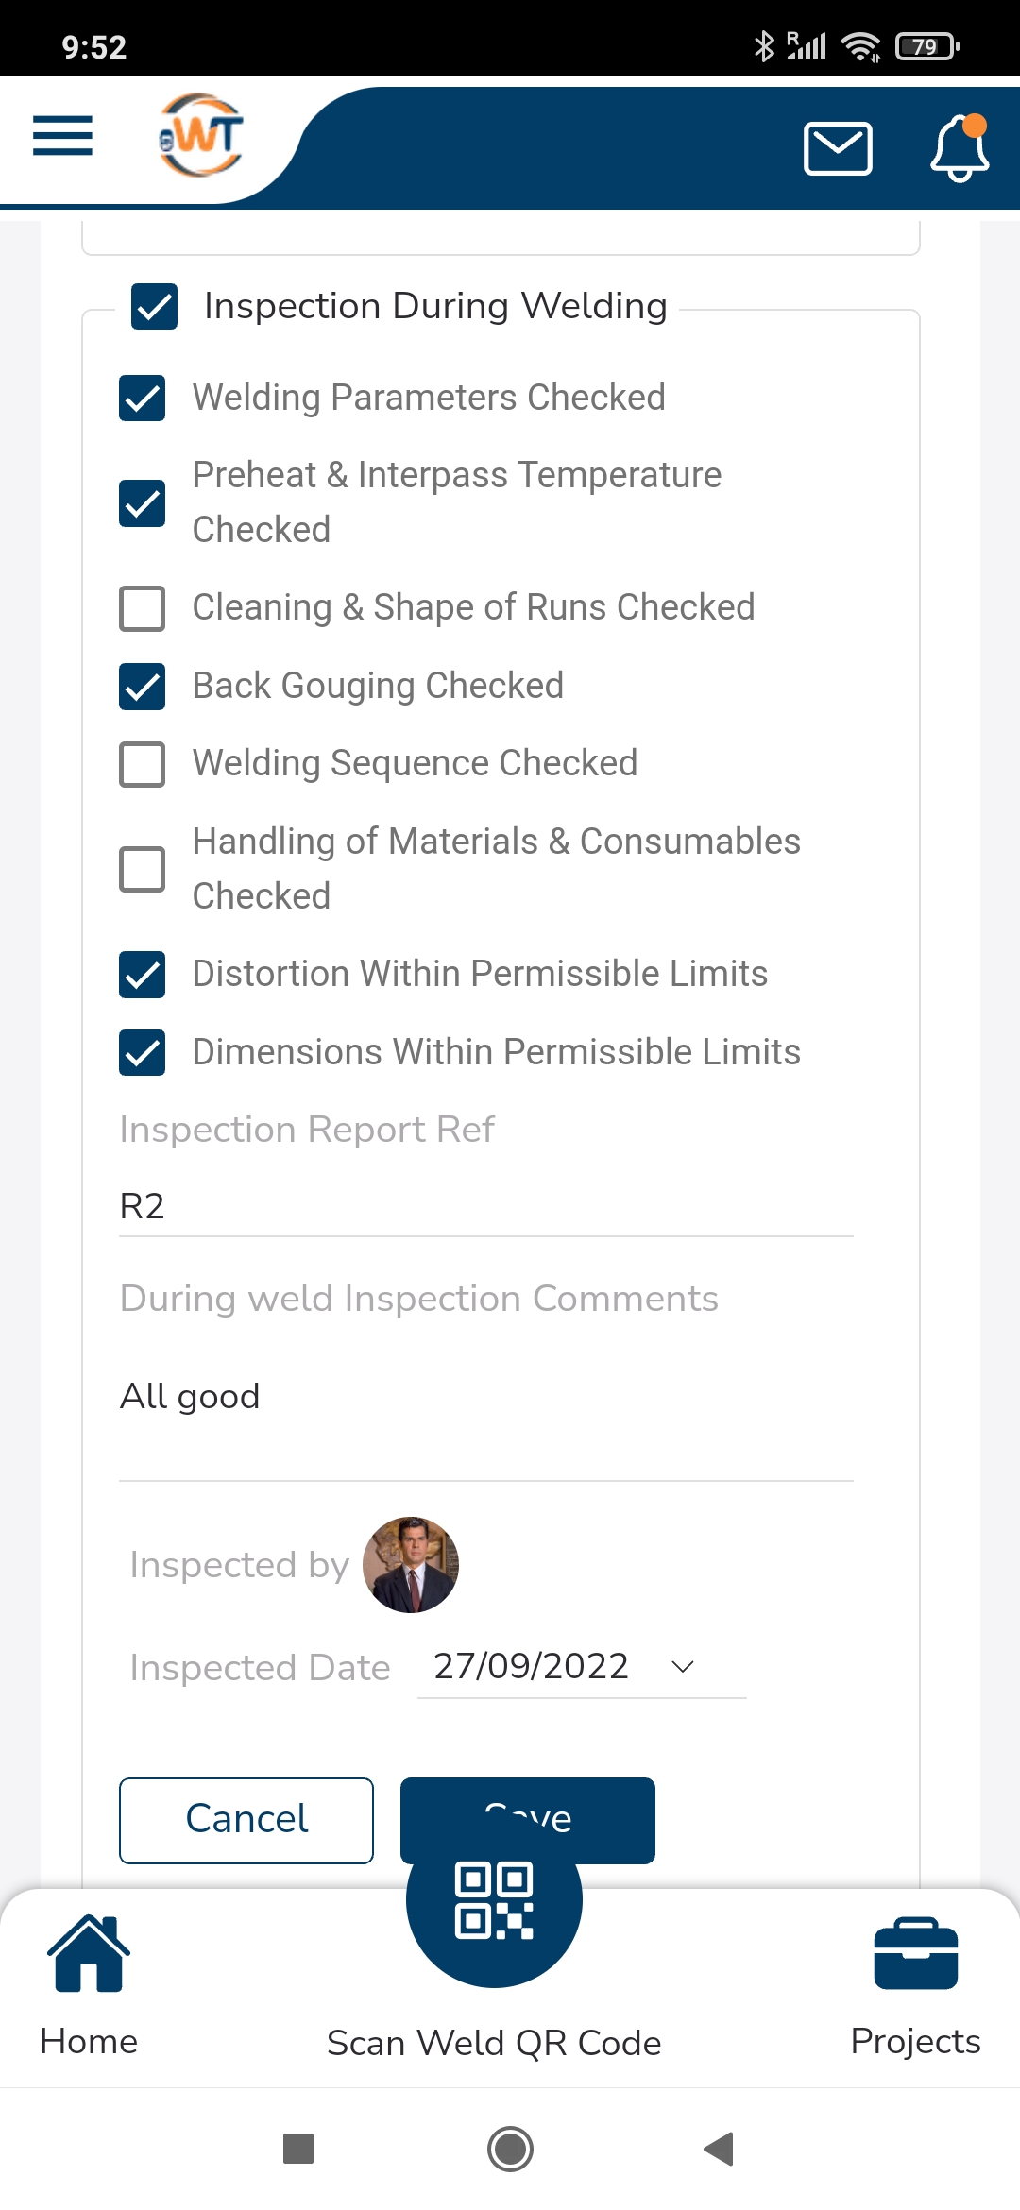Open the 27/09/2022 date picker field
Viewport: 1020px width, 2210px height.
[x=582, y=1667]
